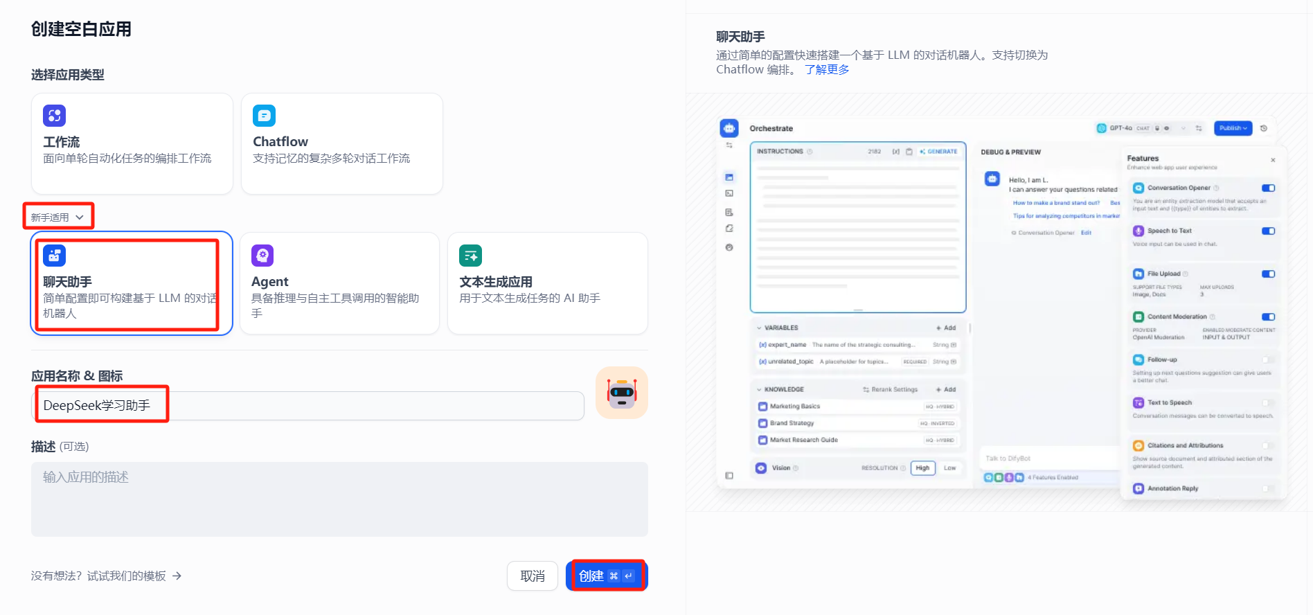The width and height of the screenshot is (1313, 615).
Task: Click the blue 创建 create button
Action: tap(607, 576)
